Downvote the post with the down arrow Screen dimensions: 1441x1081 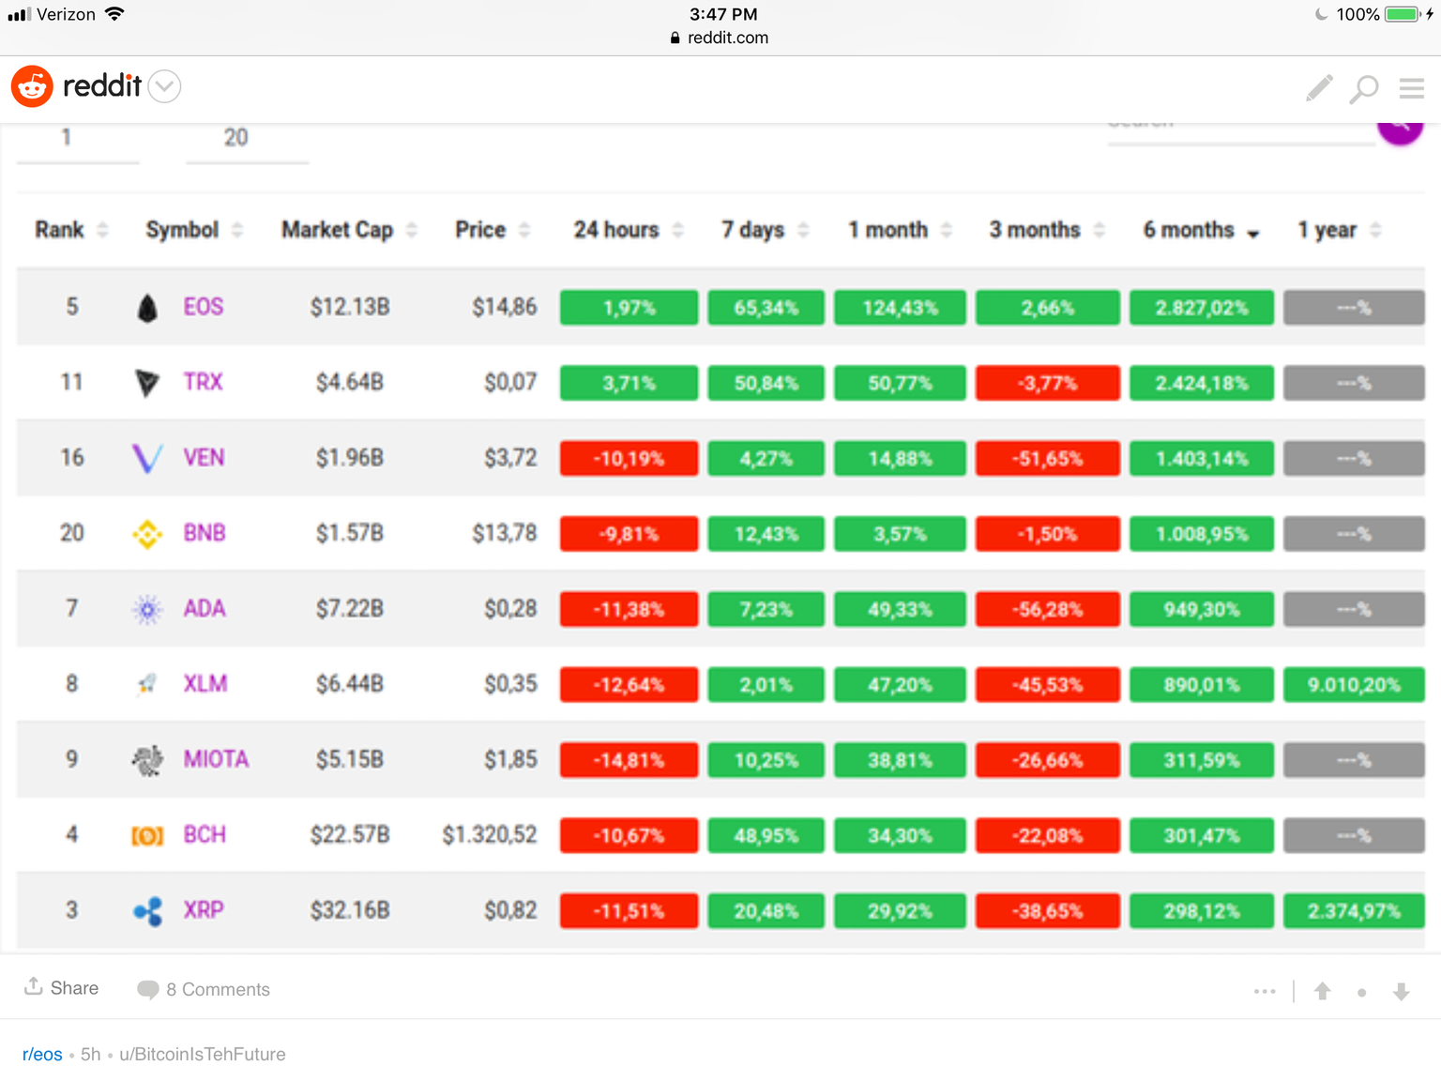1402,991
